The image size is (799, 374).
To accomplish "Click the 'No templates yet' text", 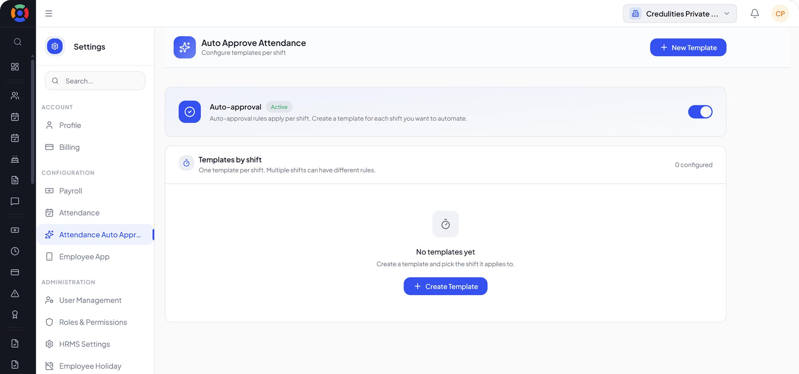I will 445,252.
